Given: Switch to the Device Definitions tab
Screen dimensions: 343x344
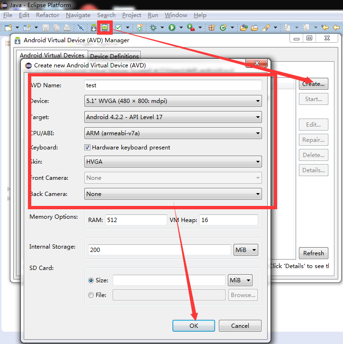Looking at the screenshot, I should point(114,56).
